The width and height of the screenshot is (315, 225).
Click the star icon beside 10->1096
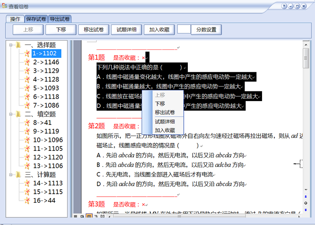(27, 140)
